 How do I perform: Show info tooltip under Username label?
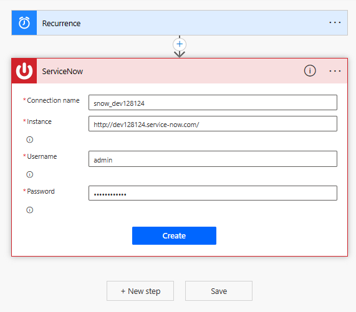[30, 174]
